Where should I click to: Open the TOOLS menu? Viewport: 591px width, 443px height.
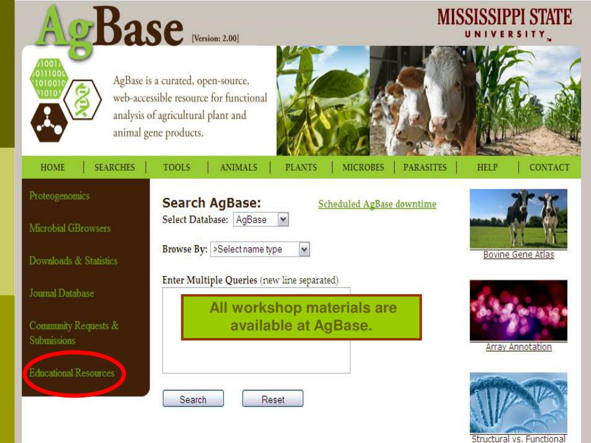[x=177, y=167]
